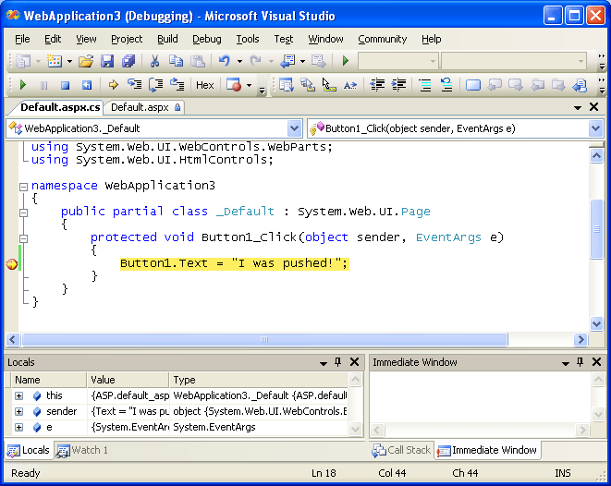This screenshot has width=611, height=486.
Task: Comment out the selected lines icon
Action: 425,84
